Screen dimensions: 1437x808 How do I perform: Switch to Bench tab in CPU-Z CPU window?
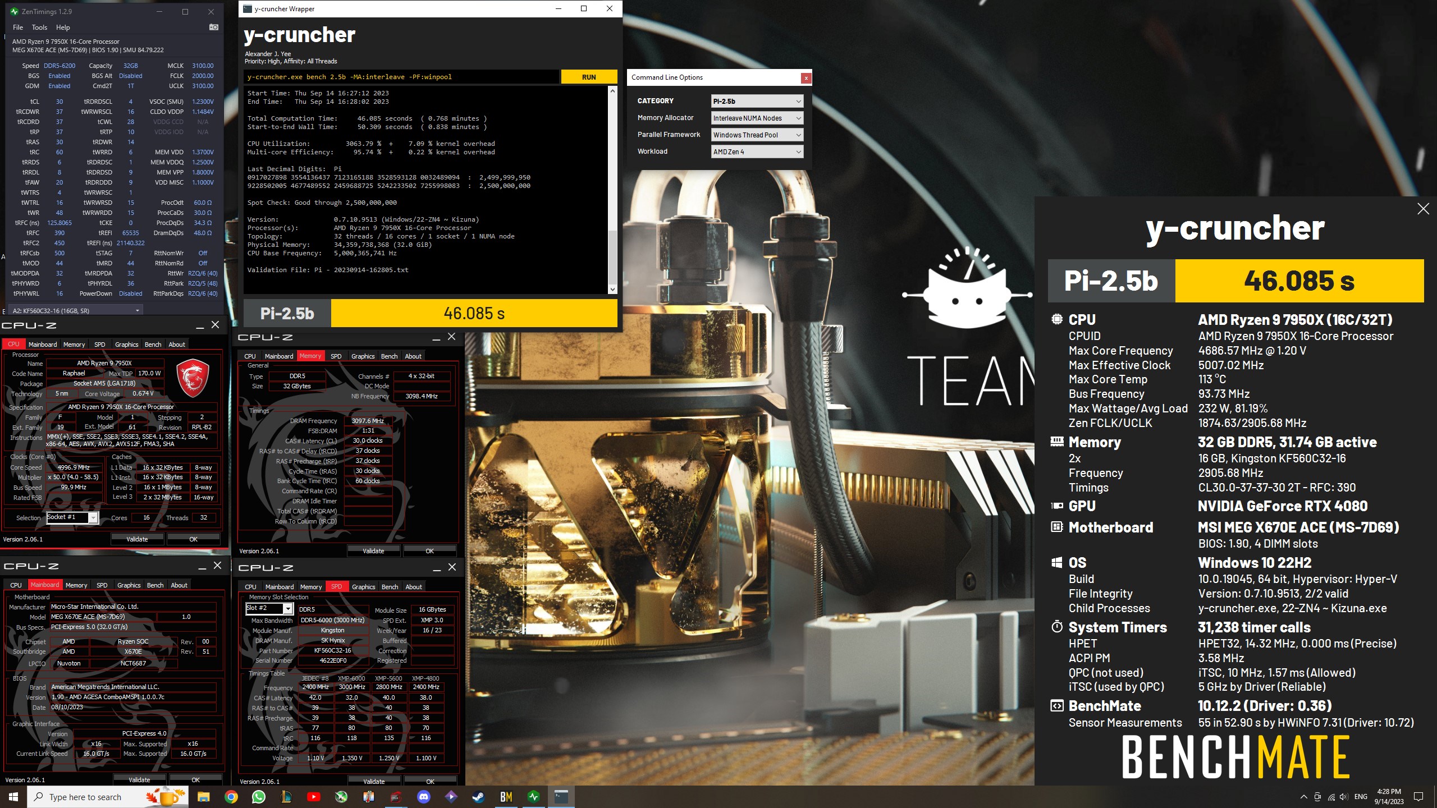click(x=153, y=345)
